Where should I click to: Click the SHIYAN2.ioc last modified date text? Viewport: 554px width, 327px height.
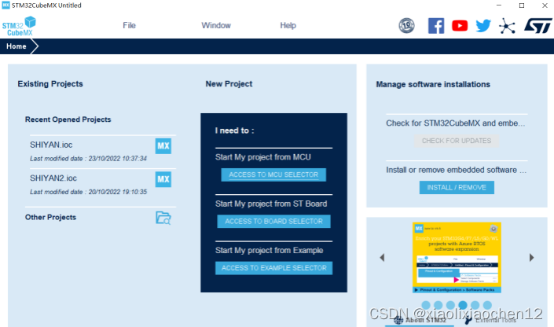coord(88,192)
